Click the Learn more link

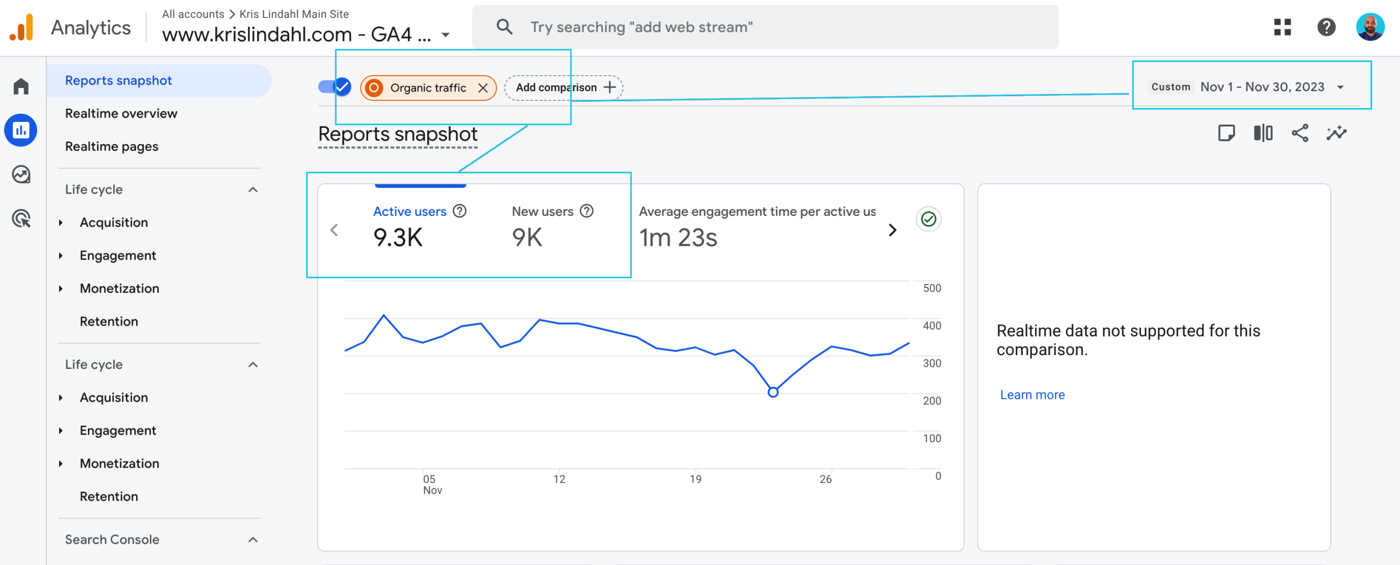pyautogui.click(x=1032, y=395)
